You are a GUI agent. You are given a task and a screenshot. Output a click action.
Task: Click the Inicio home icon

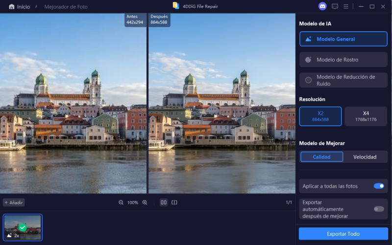(11, 7)
